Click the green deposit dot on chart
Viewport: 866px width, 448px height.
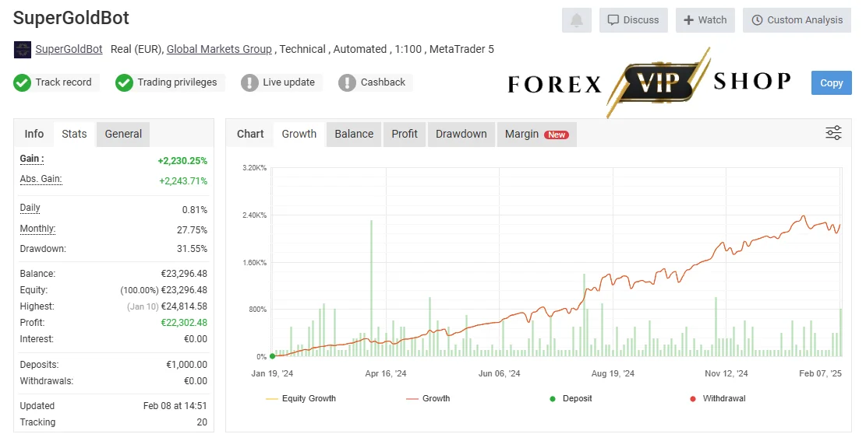coord(272,356)
